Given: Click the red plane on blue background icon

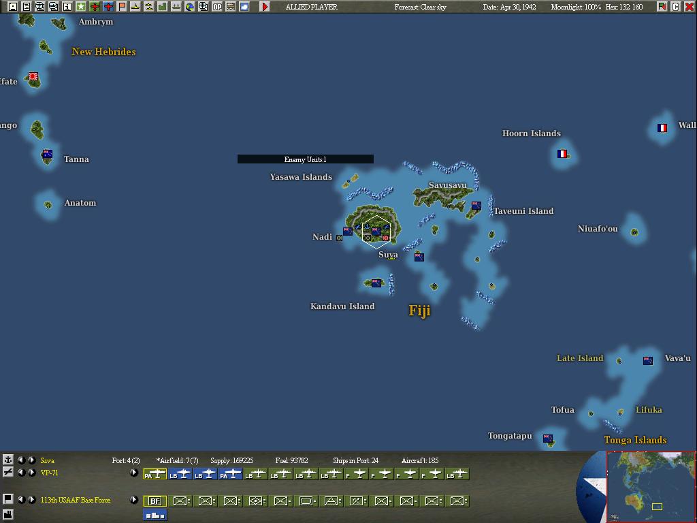Looking at the screenshot, I should [x=108, y=7].
